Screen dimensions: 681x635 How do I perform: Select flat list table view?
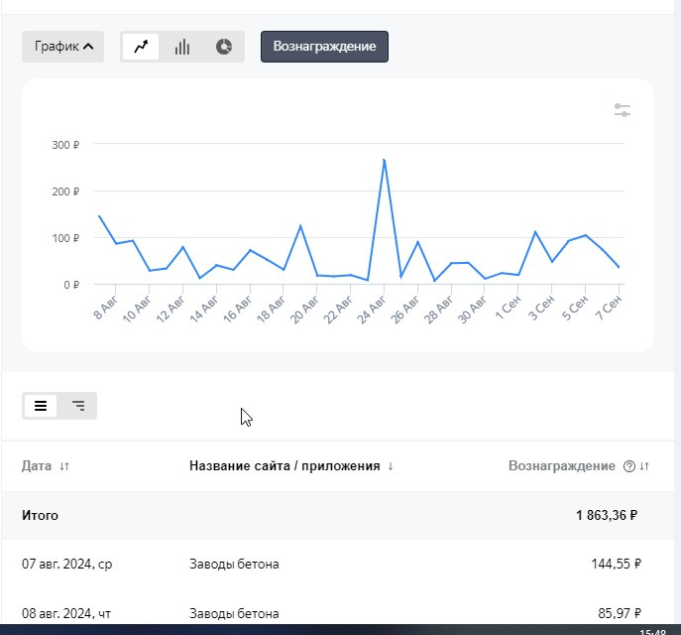point(41,406)
